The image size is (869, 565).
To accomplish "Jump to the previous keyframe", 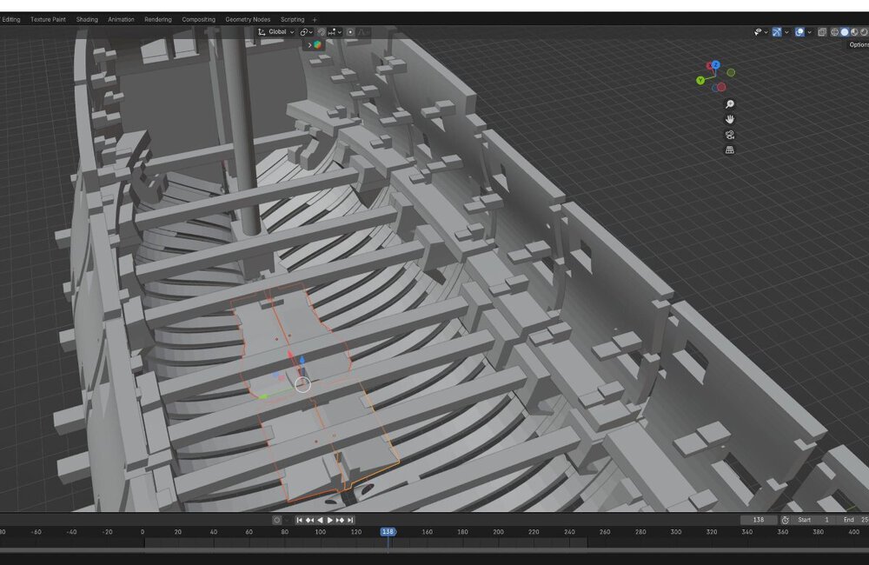I will point(310,520).
